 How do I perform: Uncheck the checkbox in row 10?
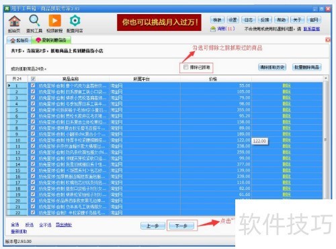tap(33, 140)
